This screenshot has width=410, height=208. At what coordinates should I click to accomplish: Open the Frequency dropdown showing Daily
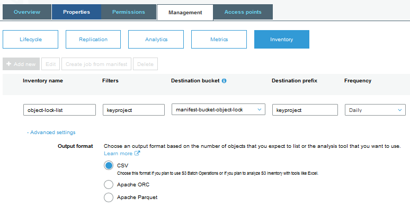(375, 110)
